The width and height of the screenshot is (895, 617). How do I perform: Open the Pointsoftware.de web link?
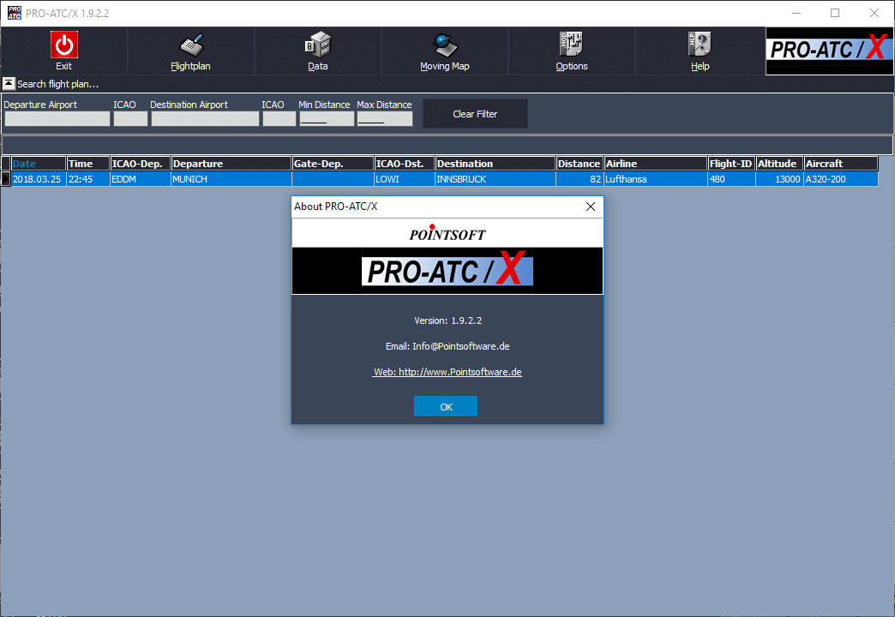pos(447,372)
